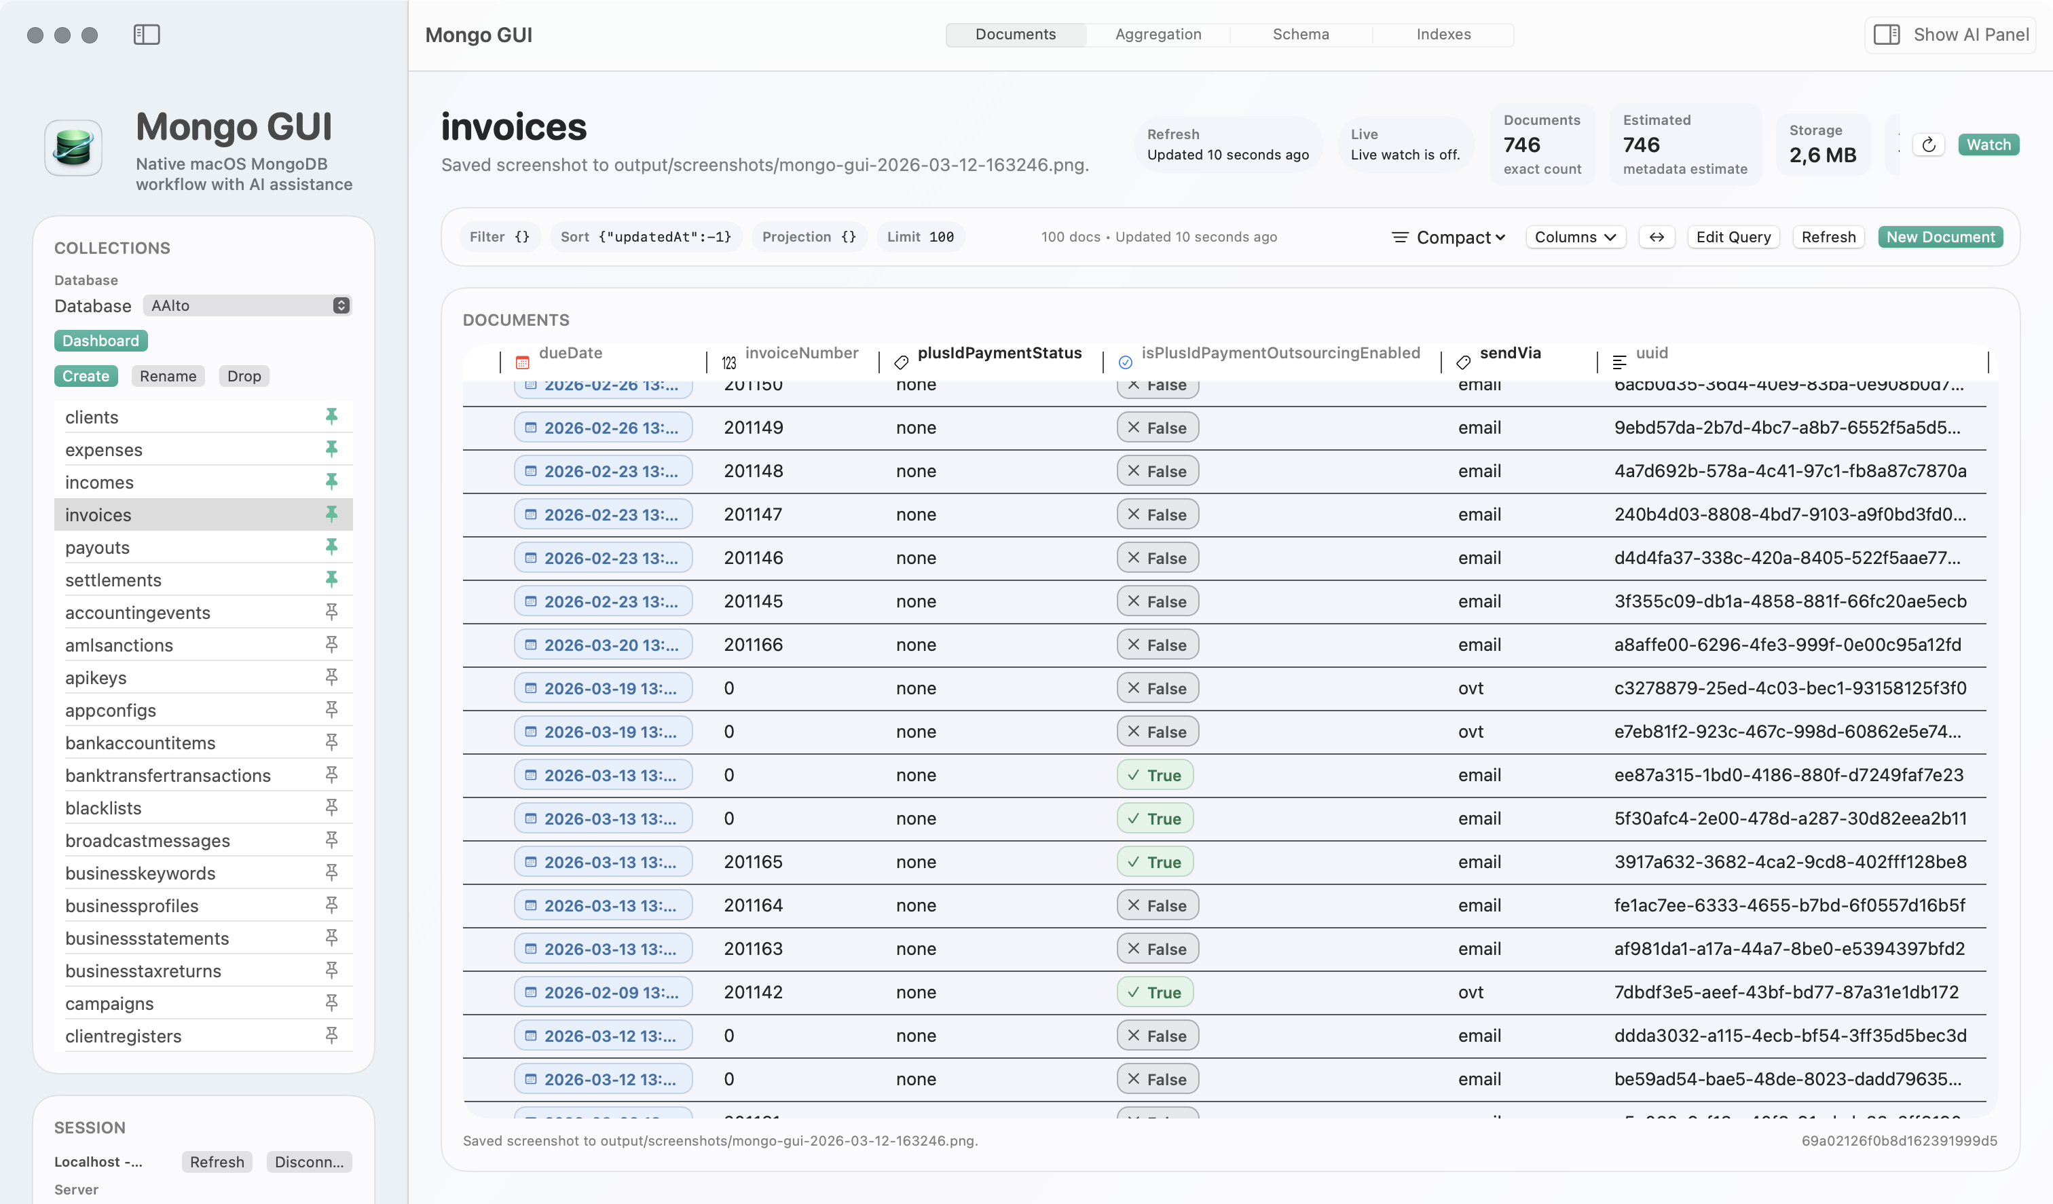Pin the appconfigs collection
2053x1204 pixels.
tap(331, 711)
